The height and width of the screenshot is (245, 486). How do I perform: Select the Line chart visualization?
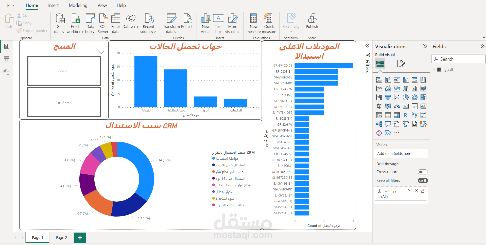coord(379,89)
